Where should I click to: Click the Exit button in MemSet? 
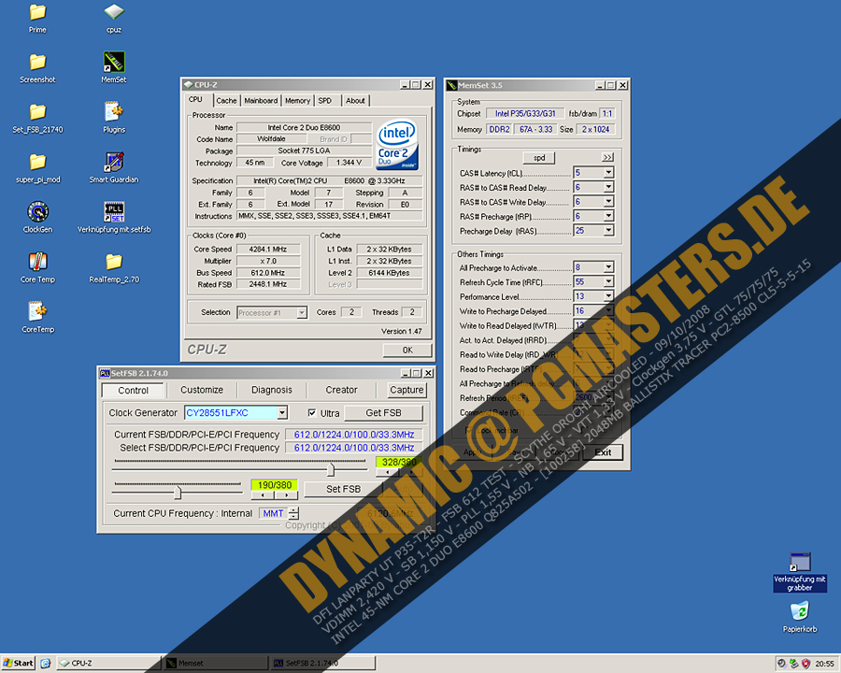tap(603, 452)
